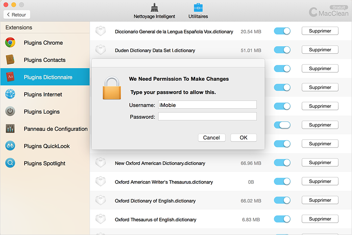Image resolution: width=352 pixels, height=235 pixels.
Task: Click Supprimer for Diccionario General Vox dictionary
Action: tap(320, 31)
